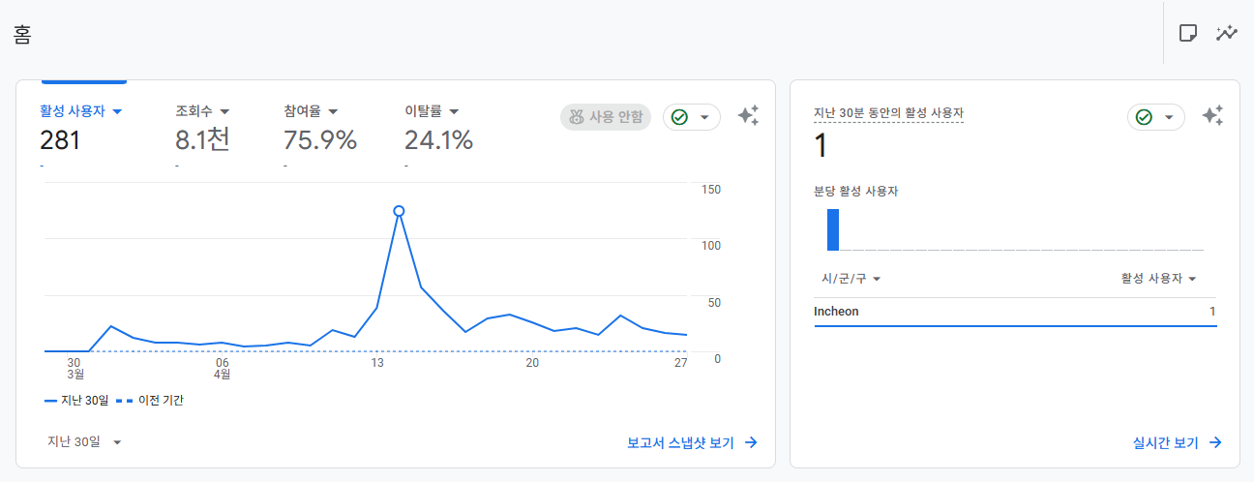The width and height of the screenshot is (1254, 482).
Task: Open the 시/군/구 dimension dropdown
Action: click(x=851, y=279)
